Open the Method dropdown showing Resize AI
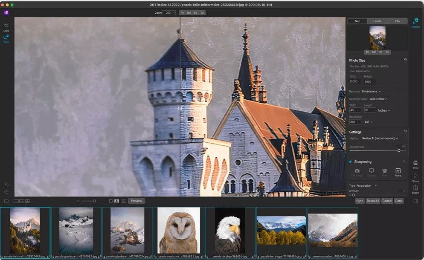The image size is (424, 260). click(x=380, y=138)
